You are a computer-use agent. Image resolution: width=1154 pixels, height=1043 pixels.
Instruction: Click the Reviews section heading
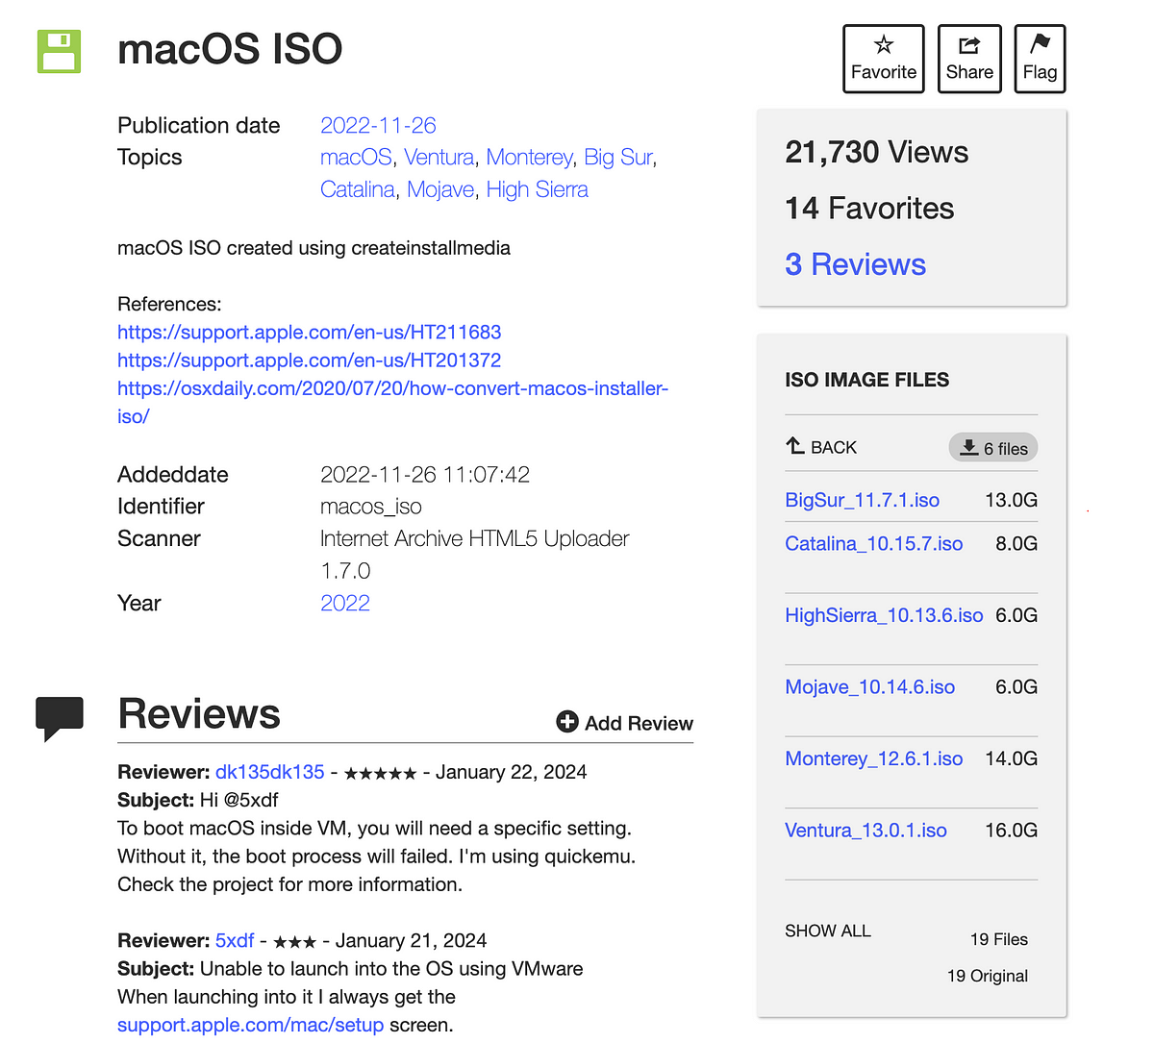pyautogui.click(x=199, y=714)
